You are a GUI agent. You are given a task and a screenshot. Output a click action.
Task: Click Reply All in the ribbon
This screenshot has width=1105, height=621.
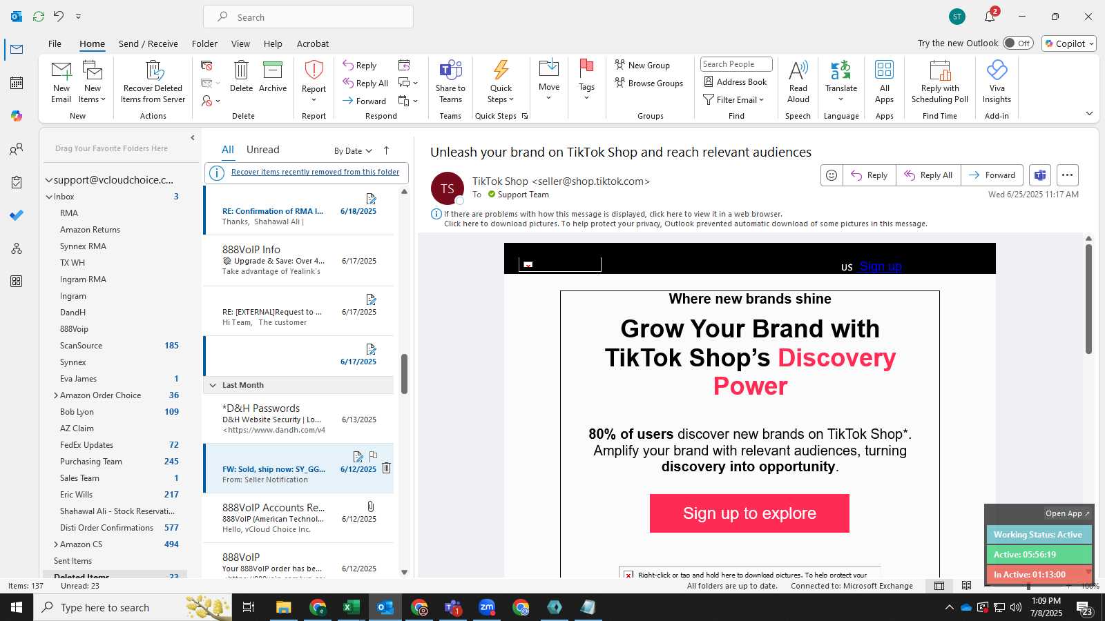tap(365, 83)
